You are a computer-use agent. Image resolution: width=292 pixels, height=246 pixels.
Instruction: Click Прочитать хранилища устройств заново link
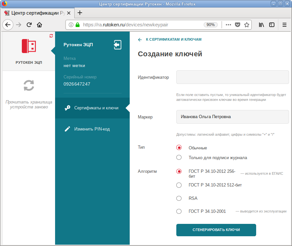(x=29, y=104)
